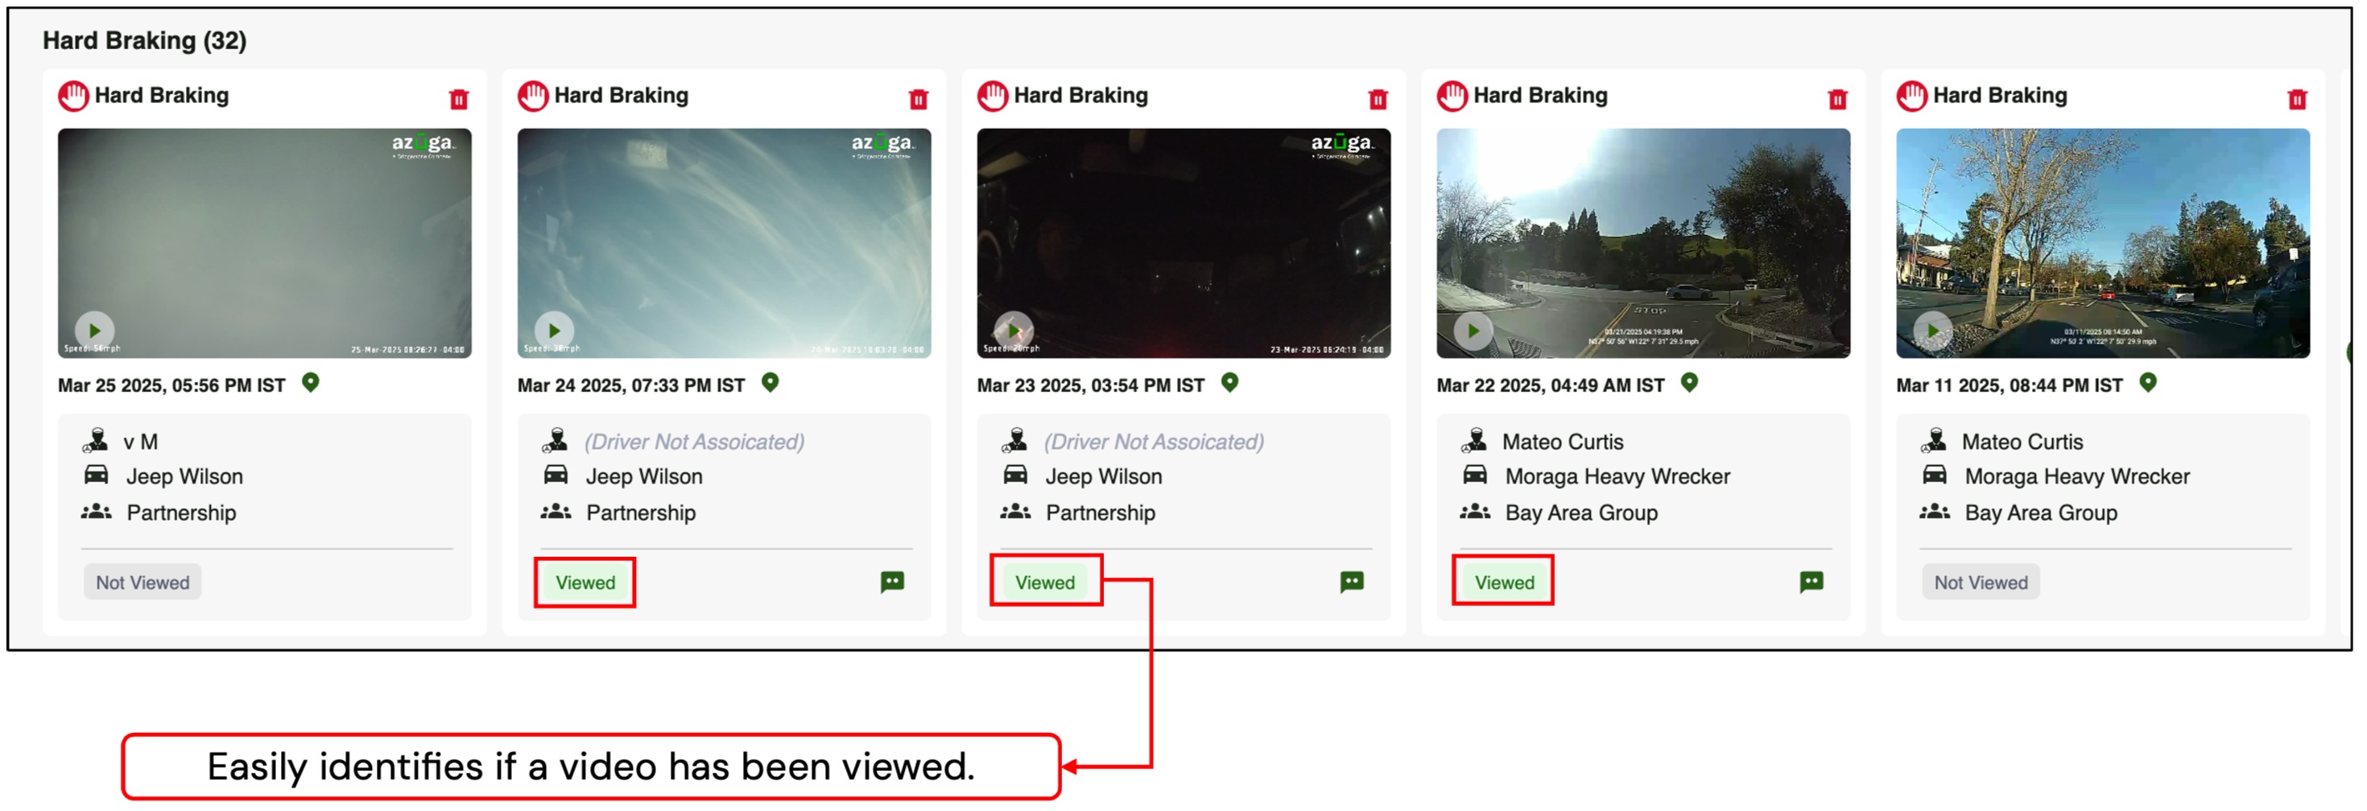The width and height of the screenshot is (2367, 811).
Task: Open comments on Mar 23 video card
Action: pos(1352,582)
